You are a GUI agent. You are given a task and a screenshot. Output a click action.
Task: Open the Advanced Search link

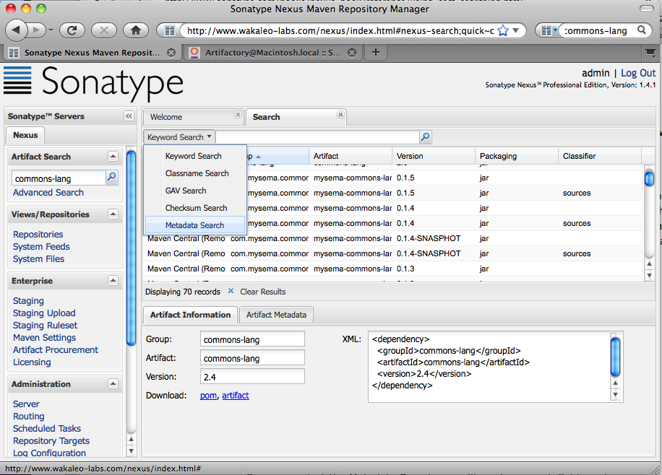48,192
